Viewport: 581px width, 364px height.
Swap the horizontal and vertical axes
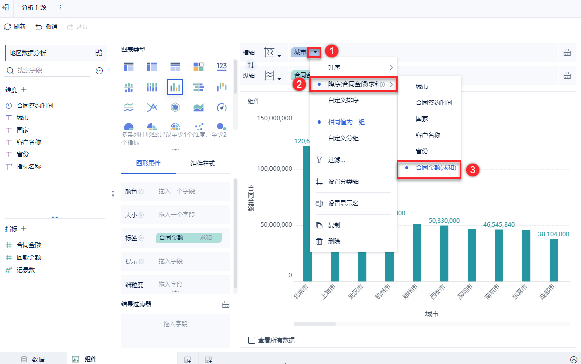[251, 65]
